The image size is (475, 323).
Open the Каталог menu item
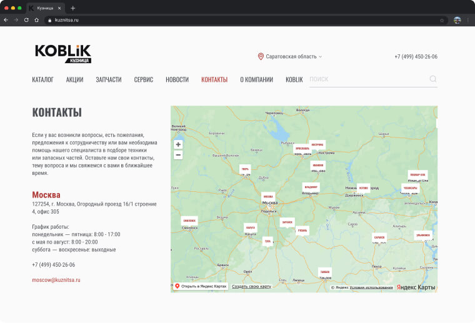pyautogui.click(x=42, y=79)
